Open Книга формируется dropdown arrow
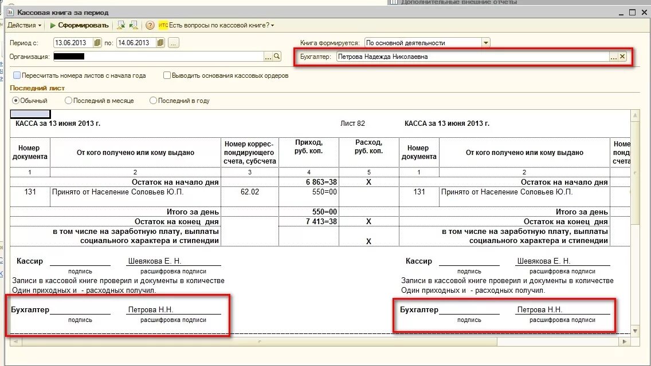 (x=486, y=43)
